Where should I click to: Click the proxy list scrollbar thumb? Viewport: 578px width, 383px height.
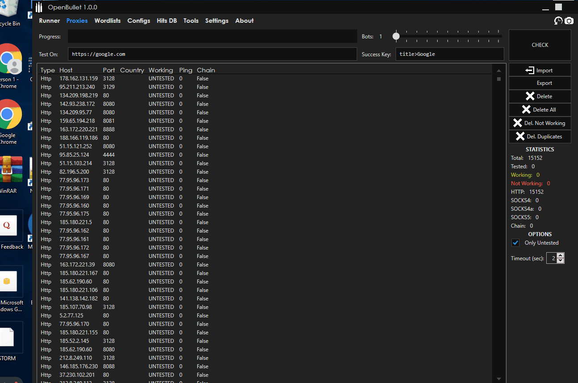(x=498, y=79)
